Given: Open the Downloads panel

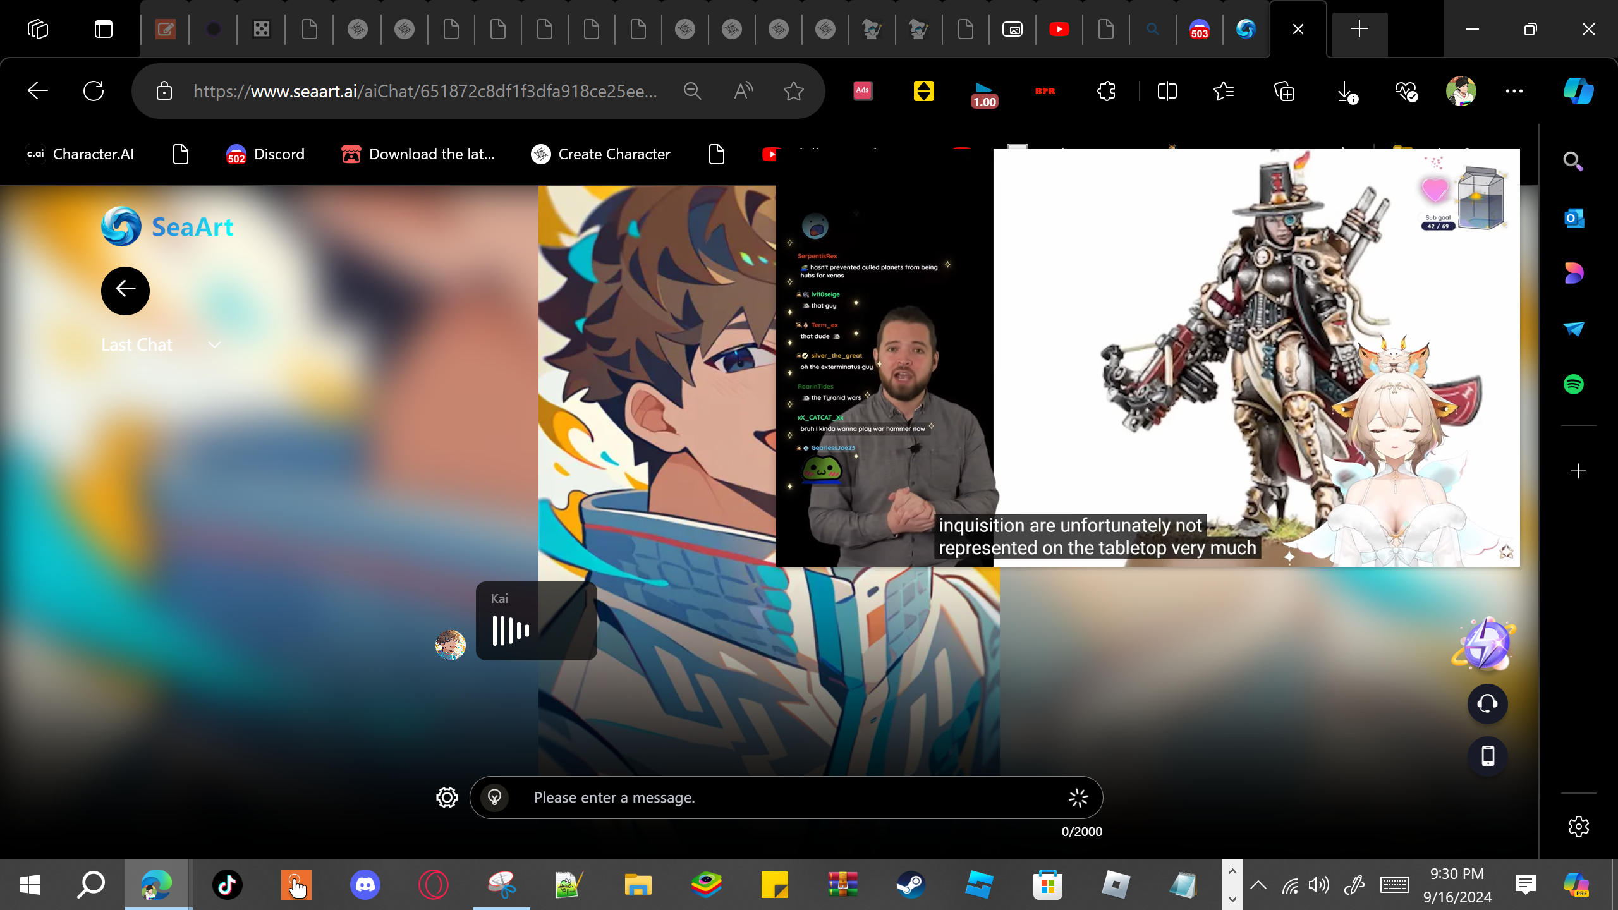Looking at the screenshot, I should click(x=1347, y=92).
